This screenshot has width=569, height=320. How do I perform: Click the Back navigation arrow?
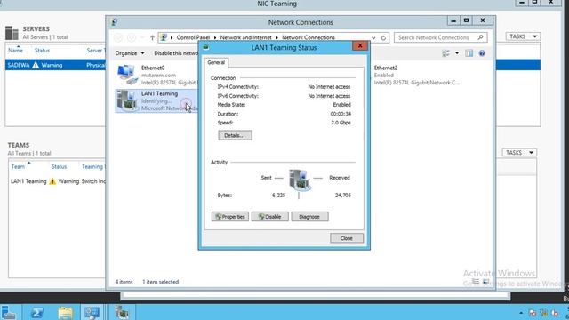pos(118,37)
